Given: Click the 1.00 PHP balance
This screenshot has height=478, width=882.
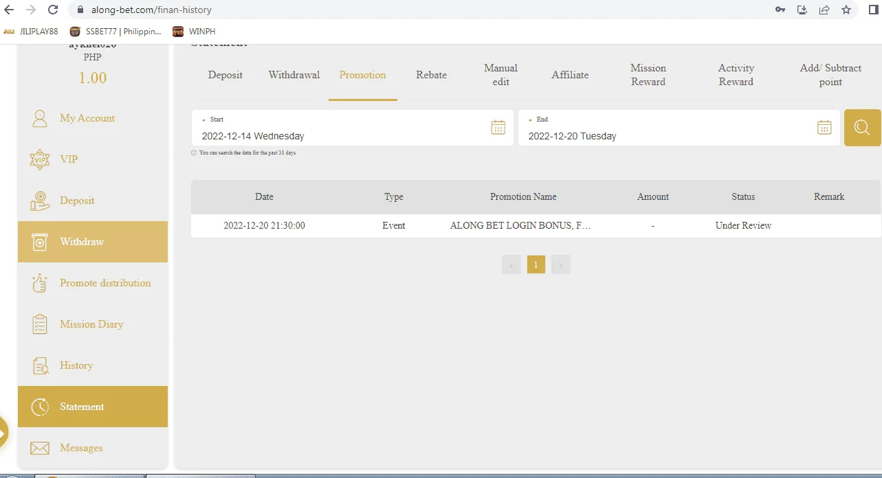Looking at the screenshot, I should 92,78.
